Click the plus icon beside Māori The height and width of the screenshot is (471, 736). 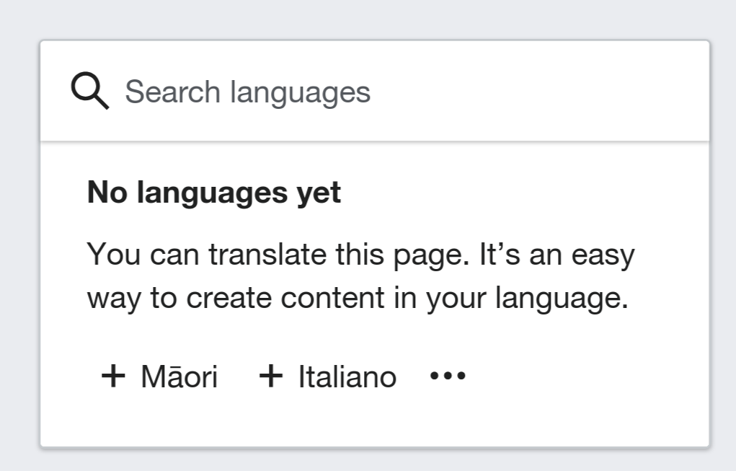[x=113, y=376]
